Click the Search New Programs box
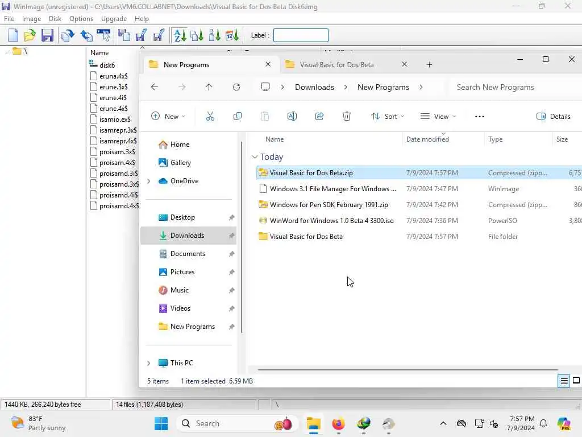Viewport: 582px width, 437px height. pyautogui.click(x=516, y=87)
